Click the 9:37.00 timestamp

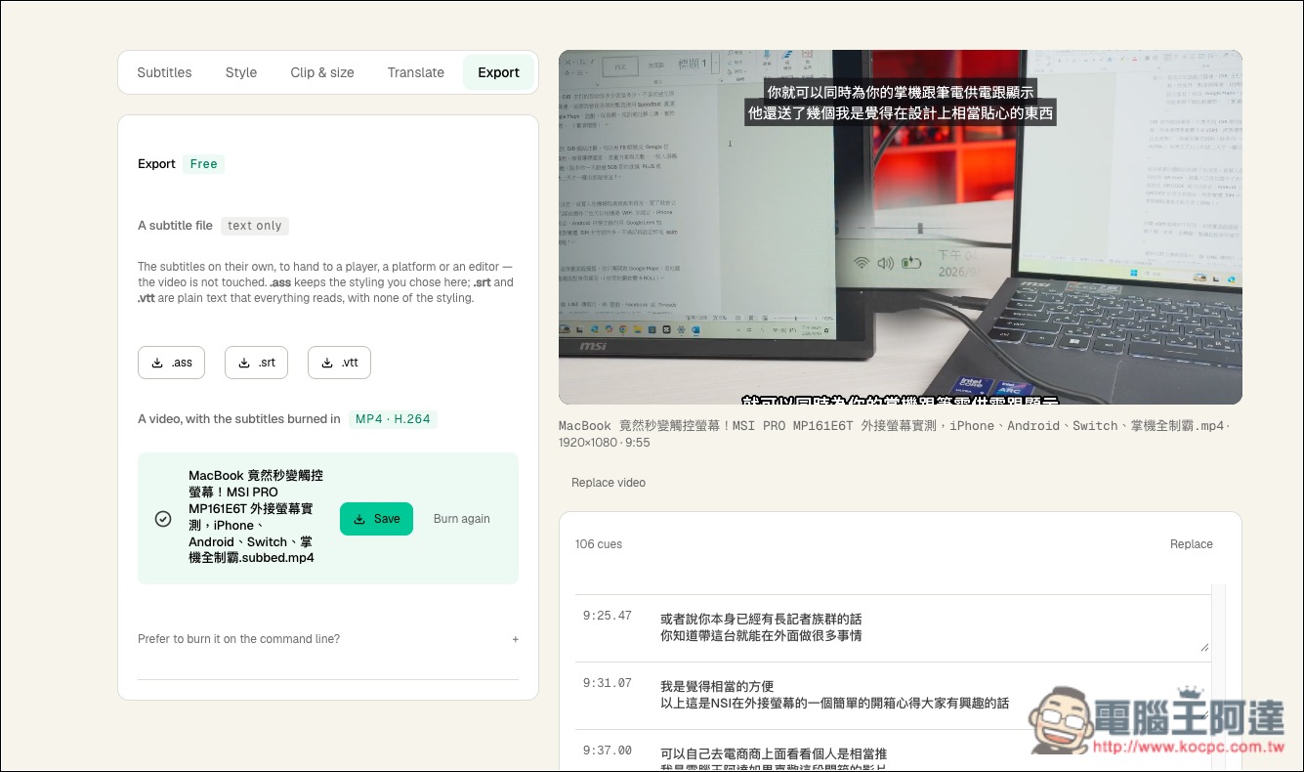pos(608,751)
